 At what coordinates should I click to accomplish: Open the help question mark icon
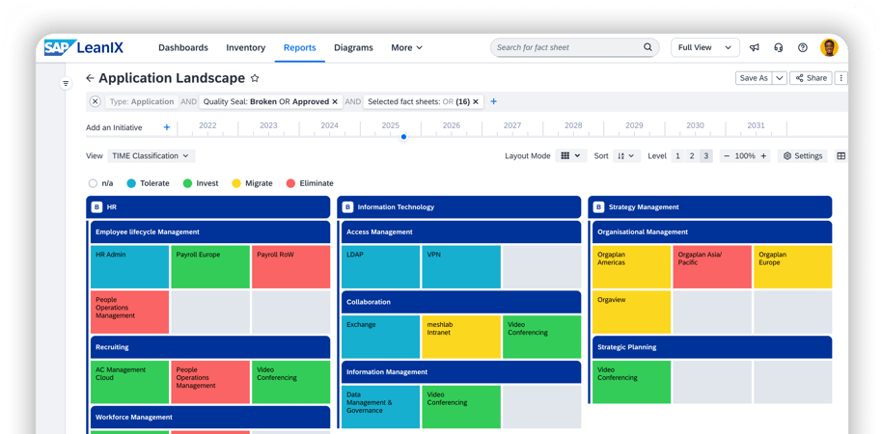(x=802, y=47)
